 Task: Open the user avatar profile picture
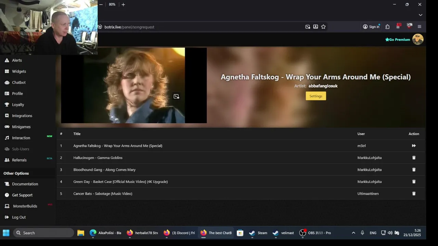(x=418, y=39)
